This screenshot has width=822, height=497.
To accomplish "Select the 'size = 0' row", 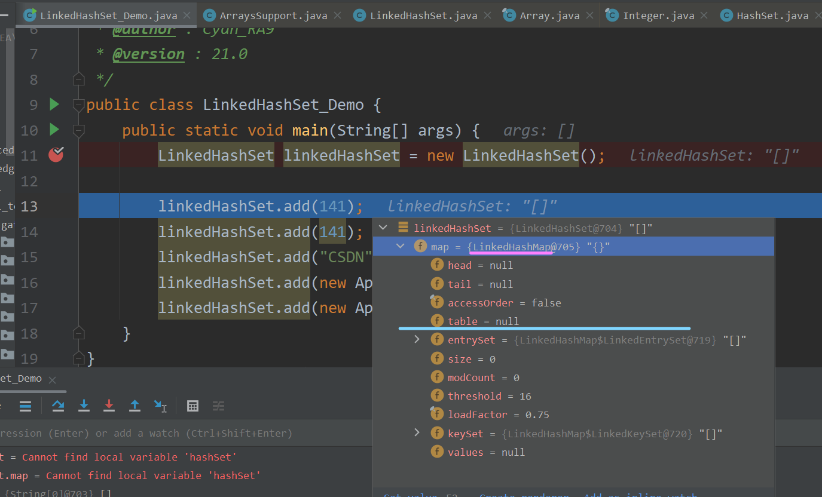I will (573, 358).
